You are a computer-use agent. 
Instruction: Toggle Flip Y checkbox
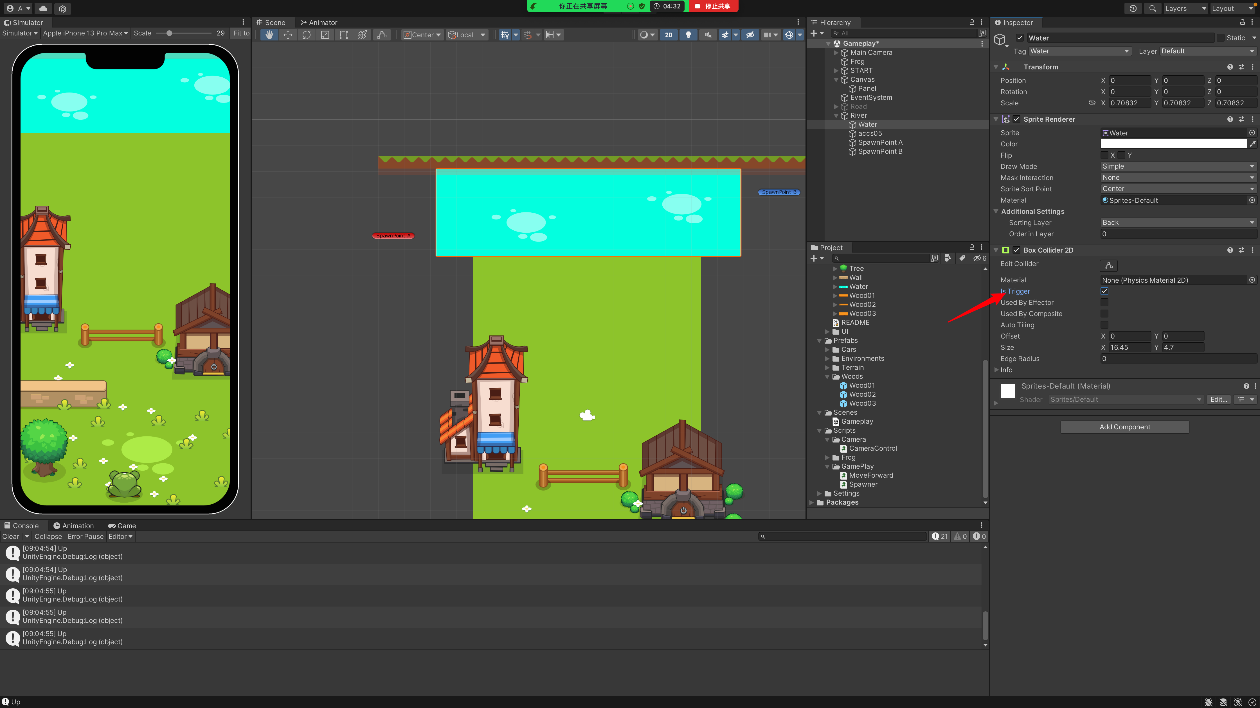[x=1121, y=155]
